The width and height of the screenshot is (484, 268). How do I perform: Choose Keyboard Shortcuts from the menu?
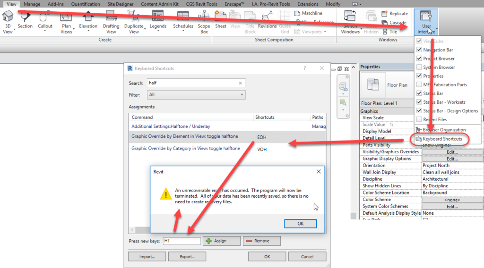(x=439, y=139)
